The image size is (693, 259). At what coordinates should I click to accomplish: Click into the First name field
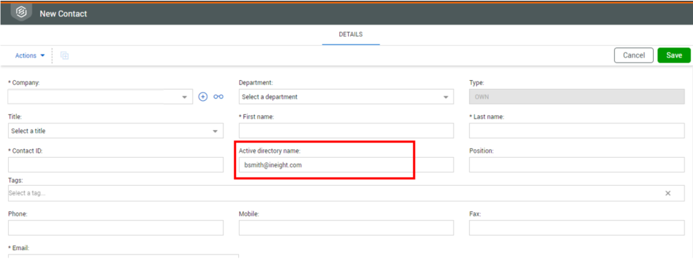coord(346,131)
